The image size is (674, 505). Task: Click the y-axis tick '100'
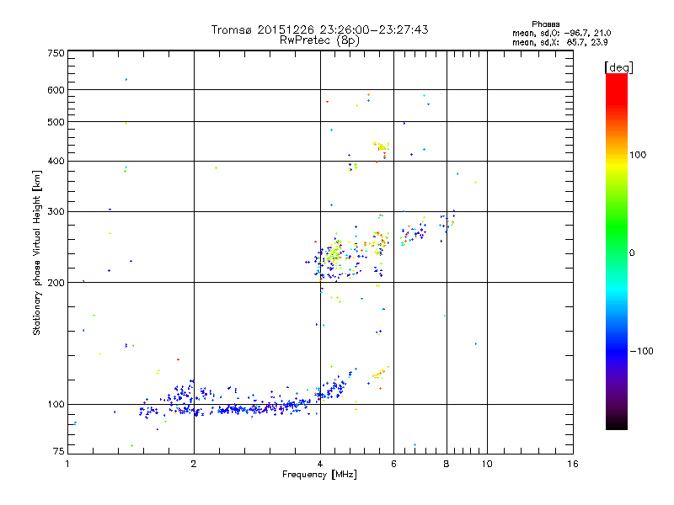(x=56, y=405)
